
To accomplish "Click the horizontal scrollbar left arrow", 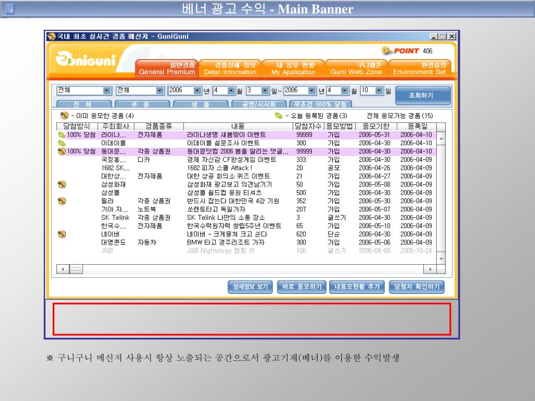I will point(63,269).
